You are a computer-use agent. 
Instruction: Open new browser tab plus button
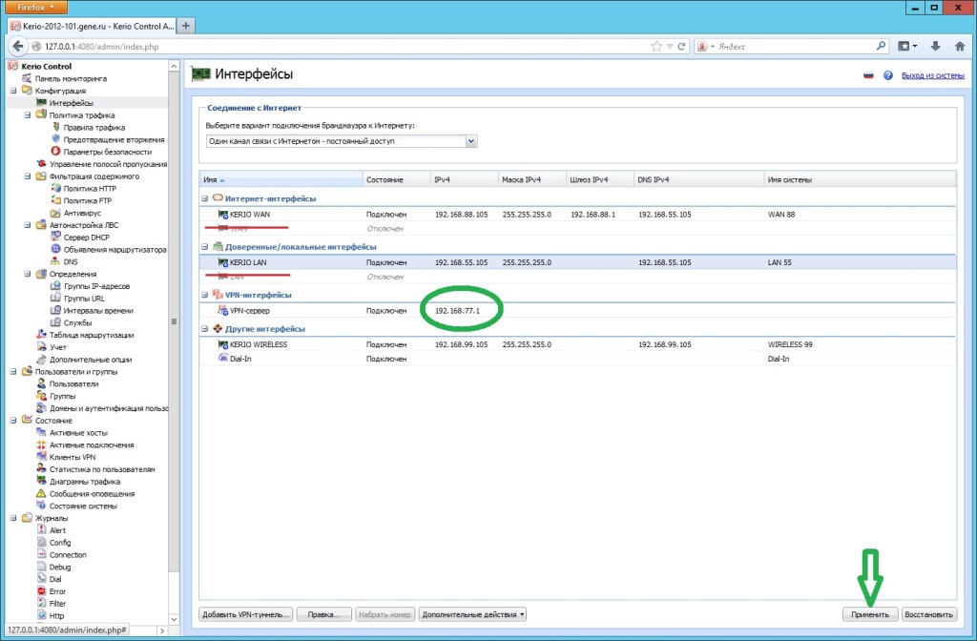[x=185, y=26]
